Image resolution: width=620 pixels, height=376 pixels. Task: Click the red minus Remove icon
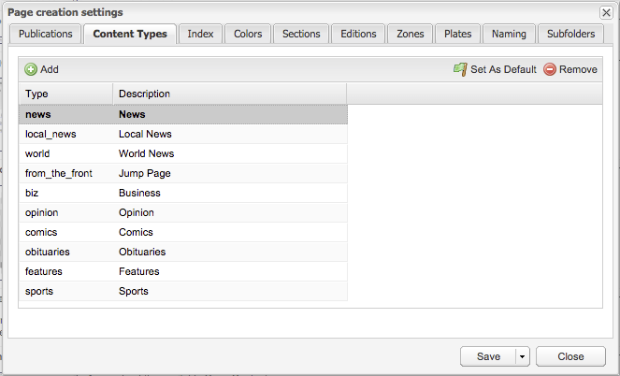[x=550, y=69]
